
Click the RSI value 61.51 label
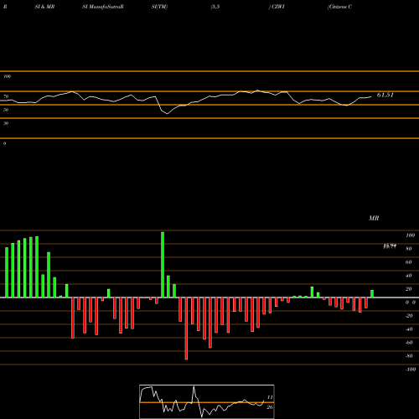point(385,95)
